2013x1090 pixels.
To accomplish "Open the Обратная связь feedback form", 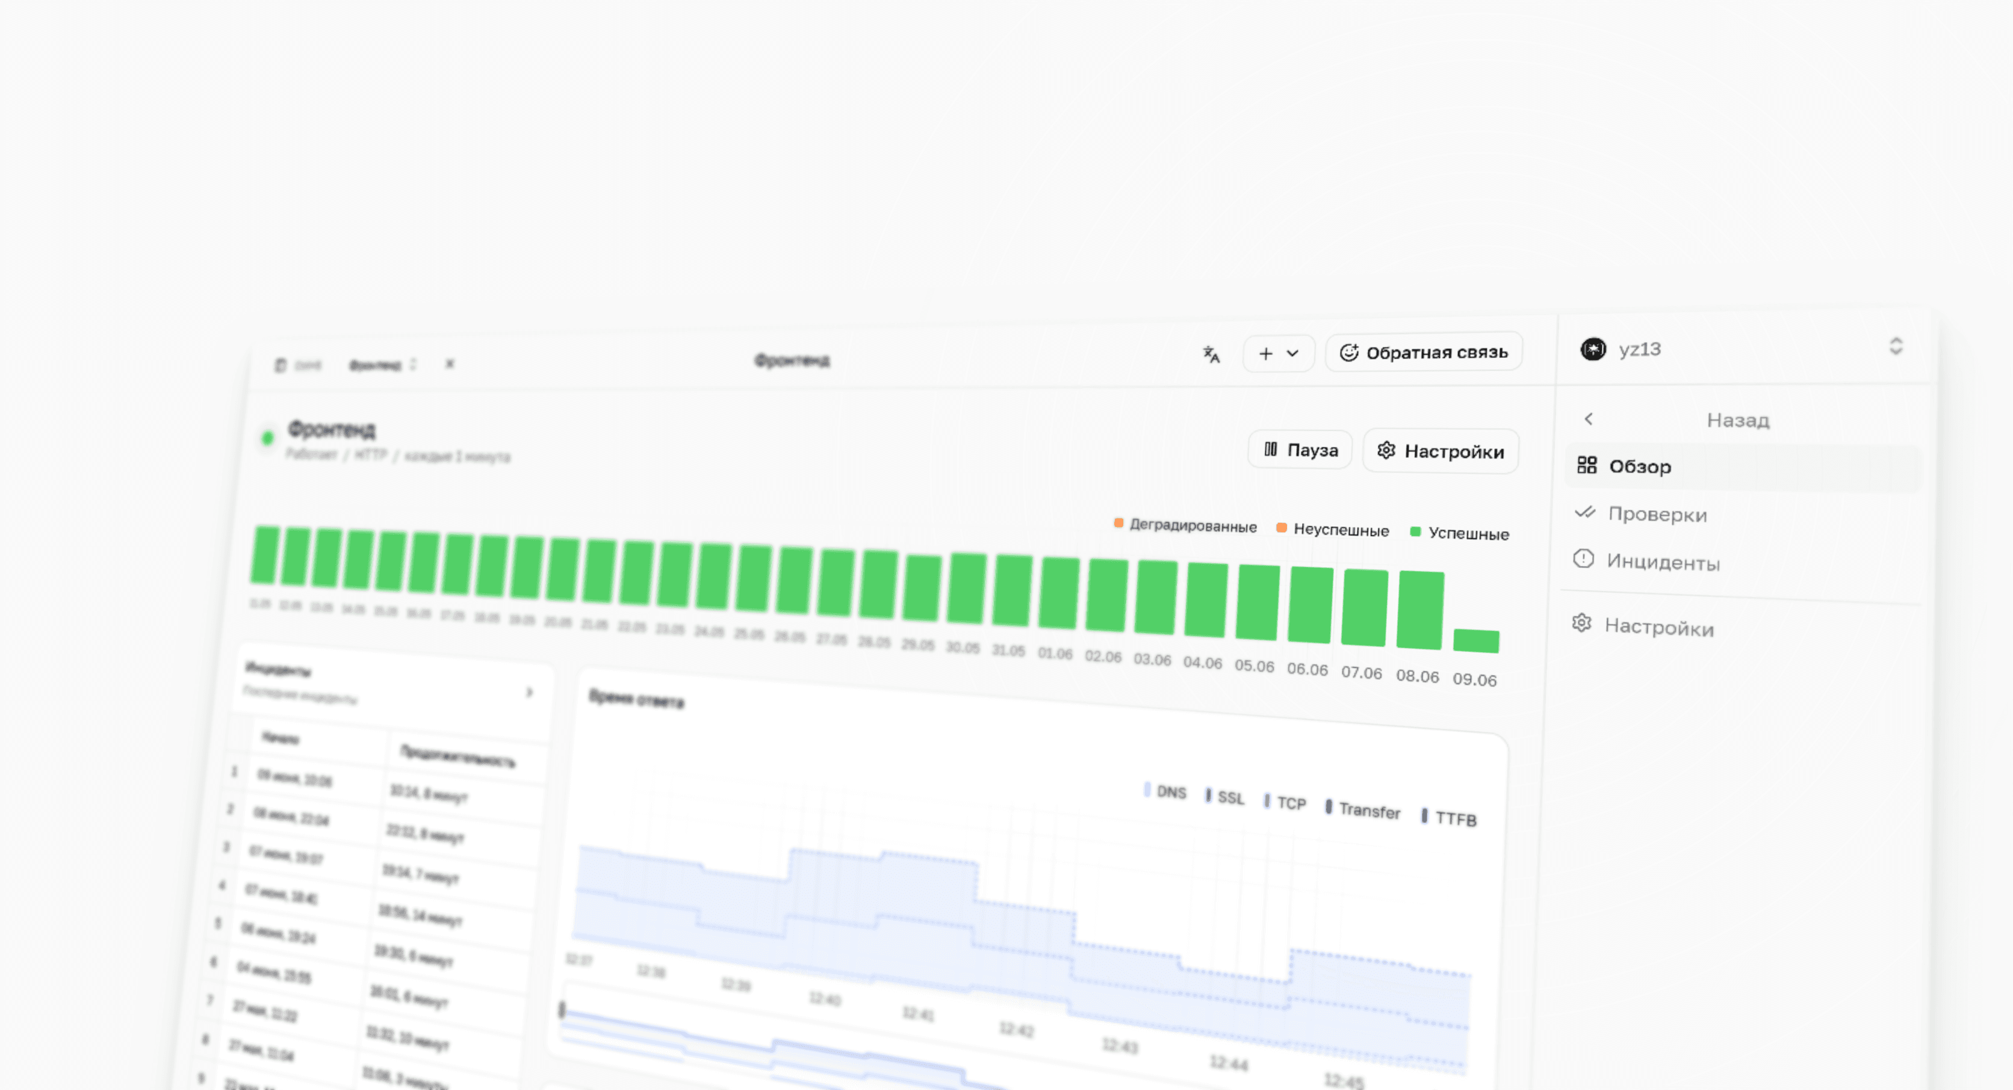I will click(1424, 352).
